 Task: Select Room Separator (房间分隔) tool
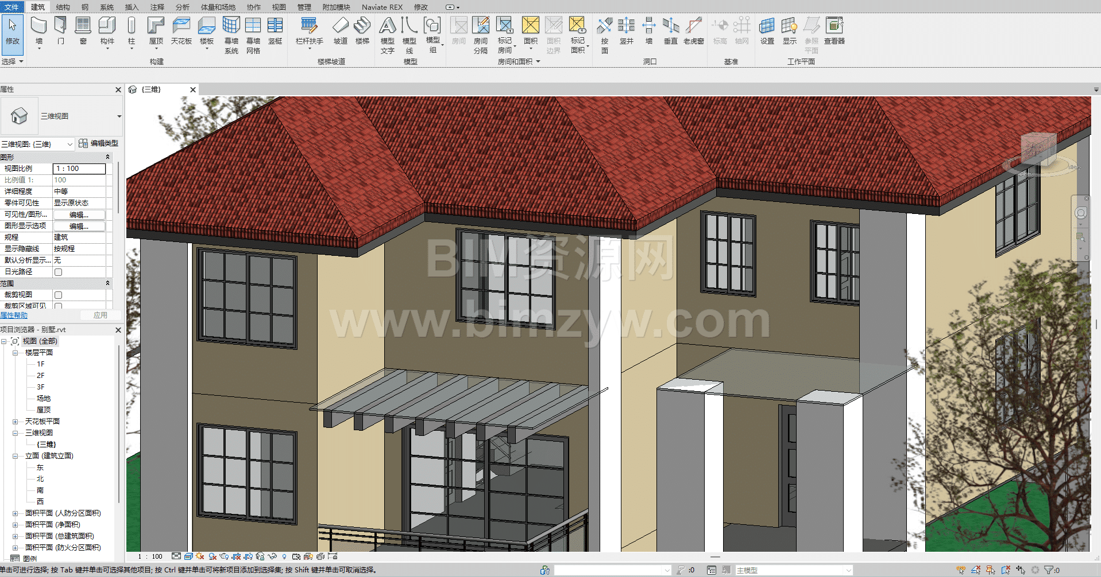click(x=481, y=34)
